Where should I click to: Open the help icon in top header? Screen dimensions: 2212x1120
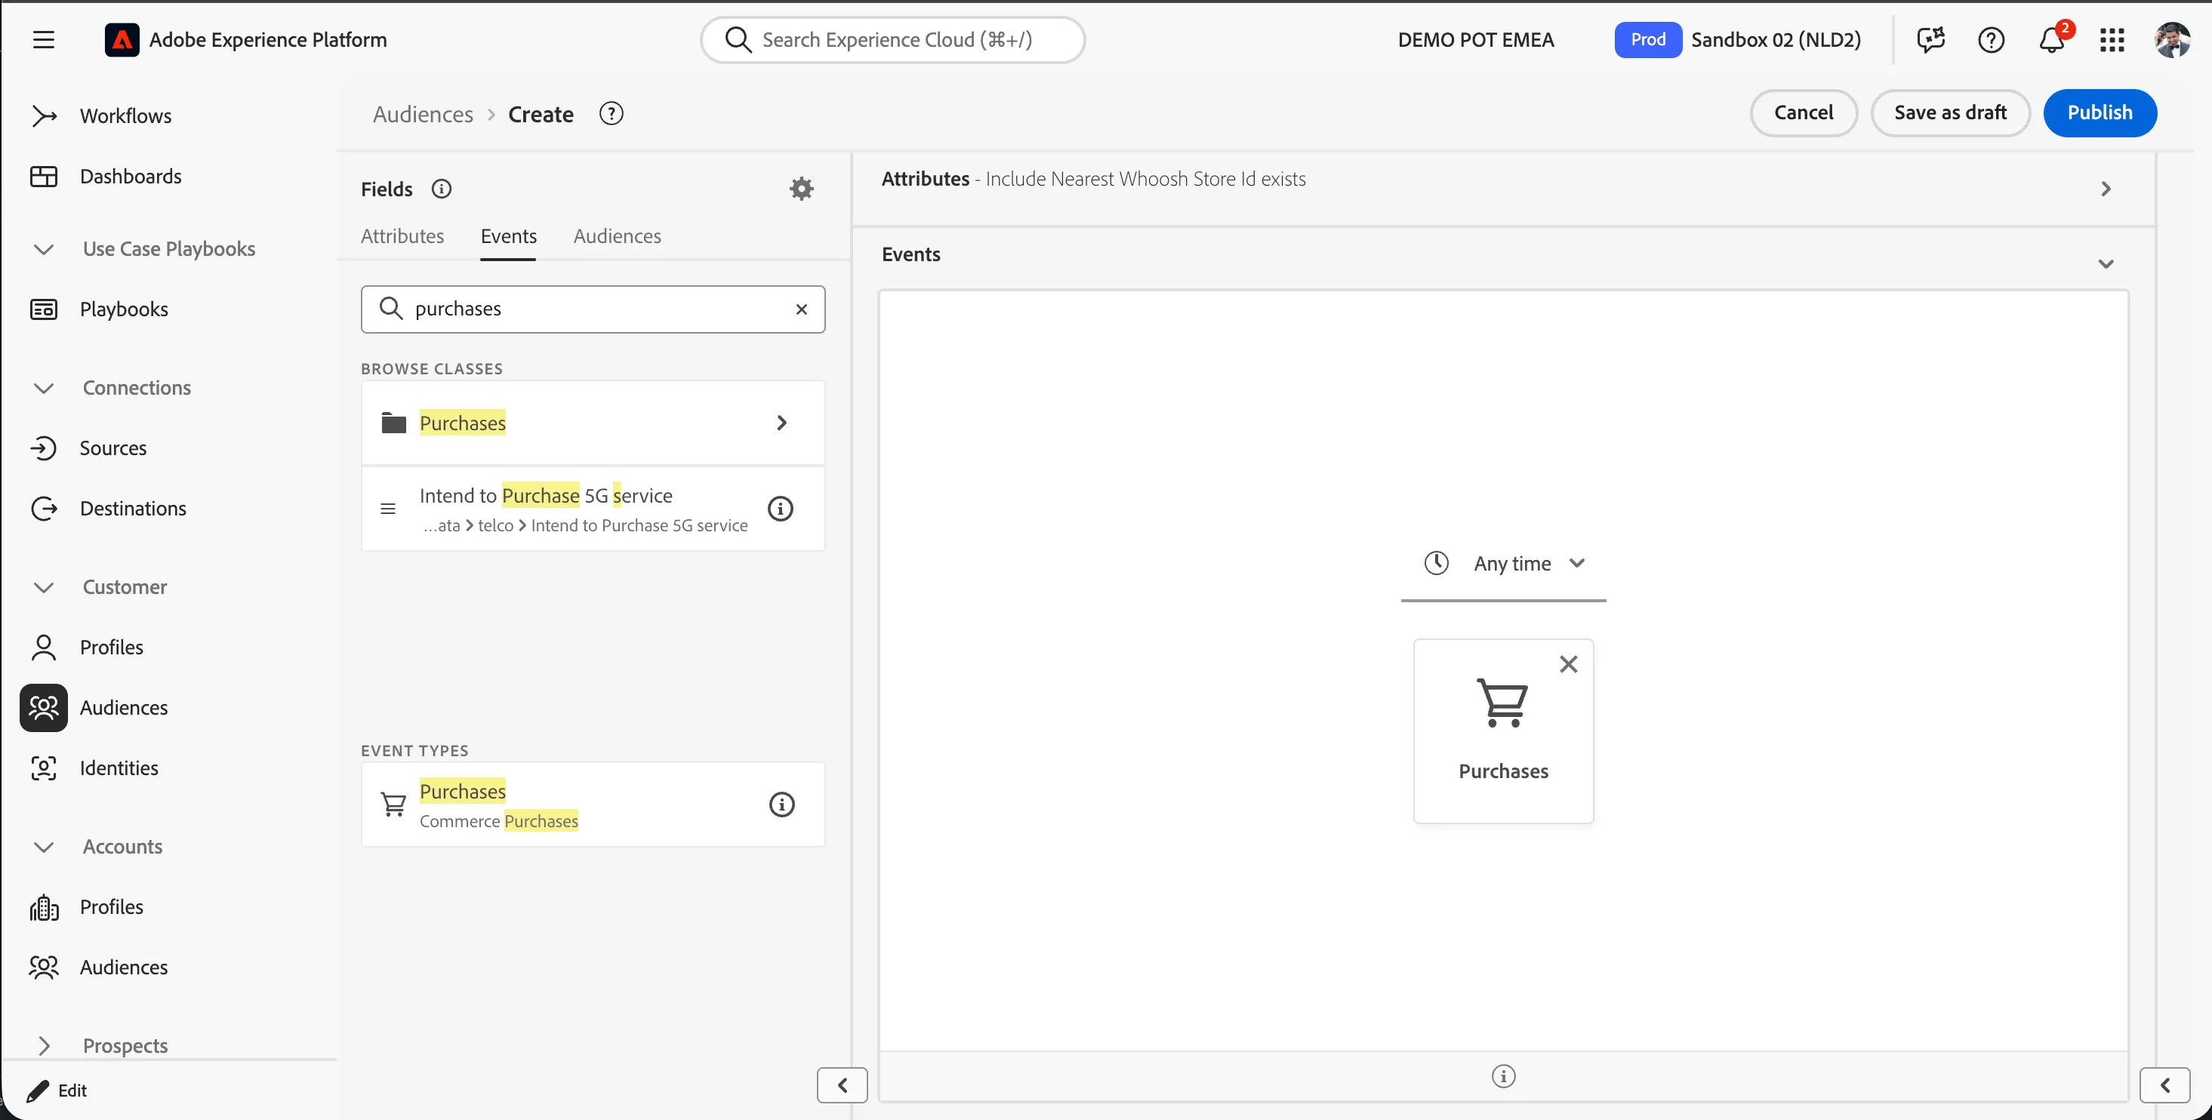[x=1991, y=39]
